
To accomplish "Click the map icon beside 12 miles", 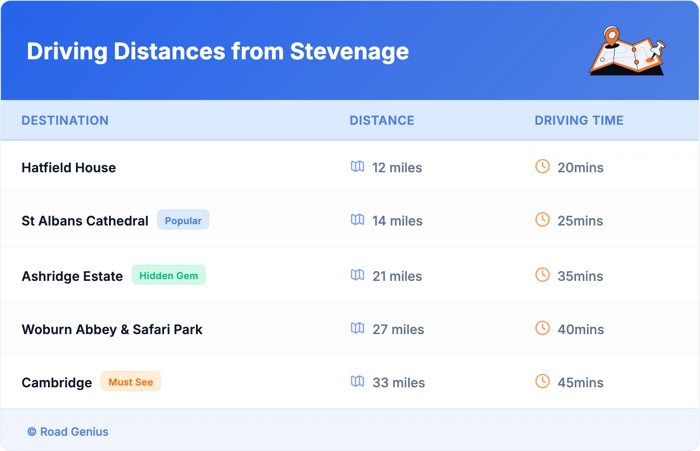I will [357, 167].
